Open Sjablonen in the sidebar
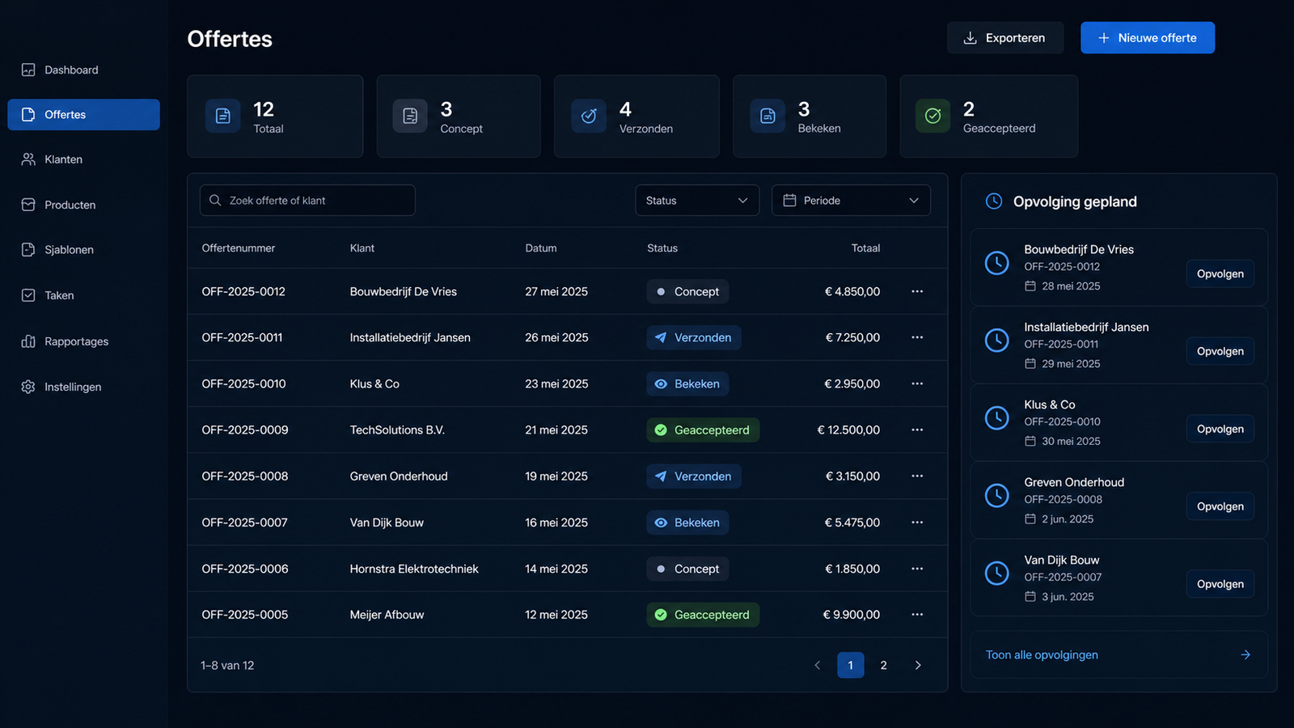1294x728 pixels. [83, 250]
